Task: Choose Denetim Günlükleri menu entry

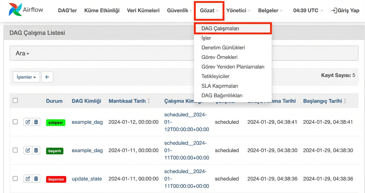Action: [x=223, y=47]
